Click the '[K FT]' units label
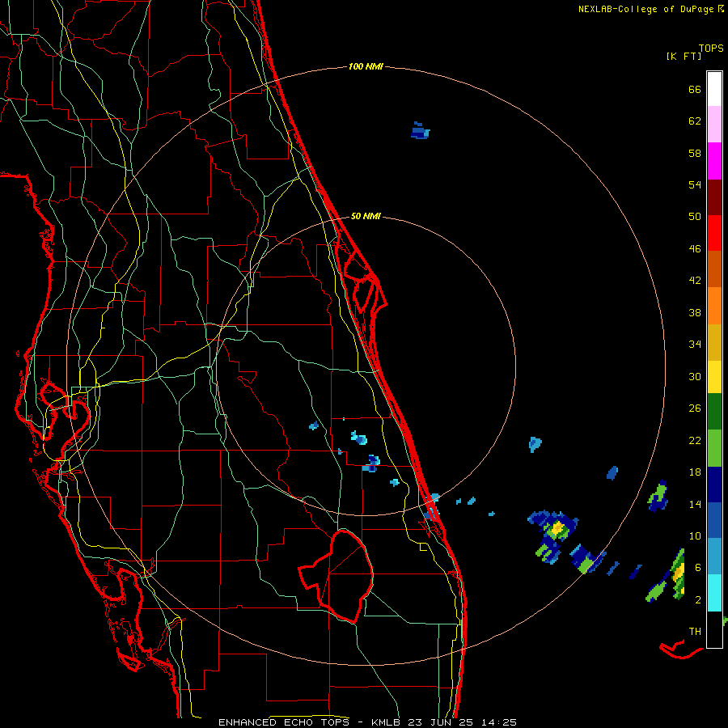The height and width of the screenshot is (728, 728). click(684, 56)
